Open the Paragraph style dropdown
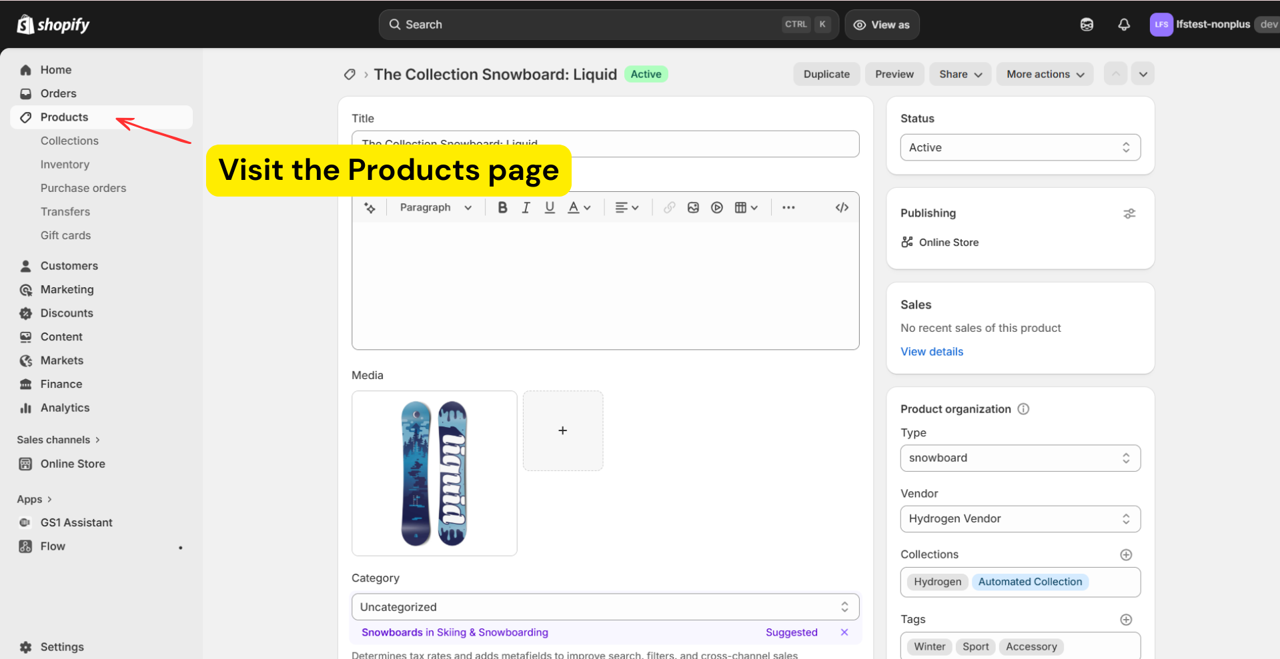This screenshot has width=1280, height=659. (436, 208)
